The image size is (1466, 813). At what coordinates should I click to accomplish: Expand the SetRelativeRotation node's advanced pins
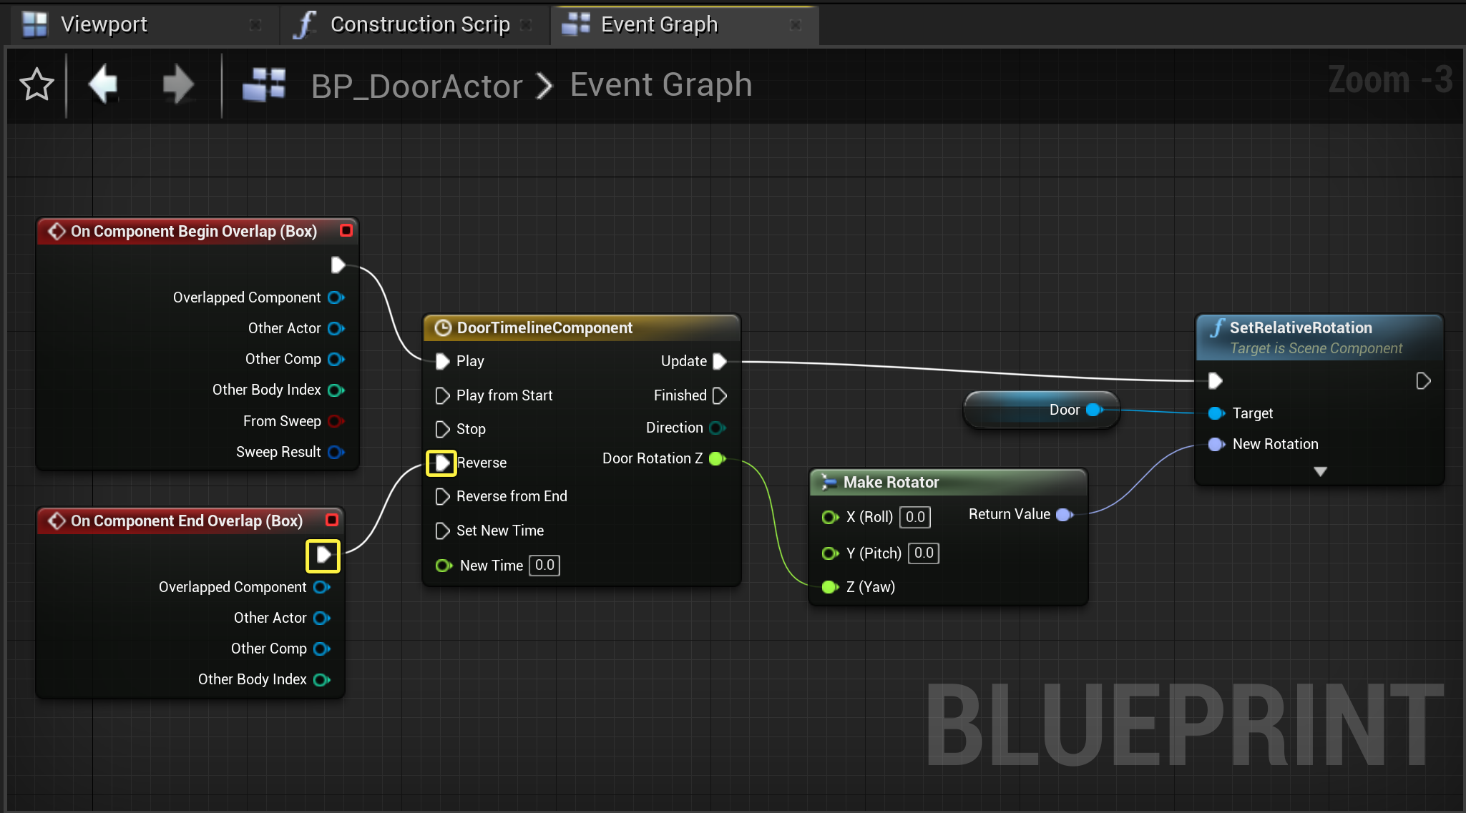[1320, 472]
